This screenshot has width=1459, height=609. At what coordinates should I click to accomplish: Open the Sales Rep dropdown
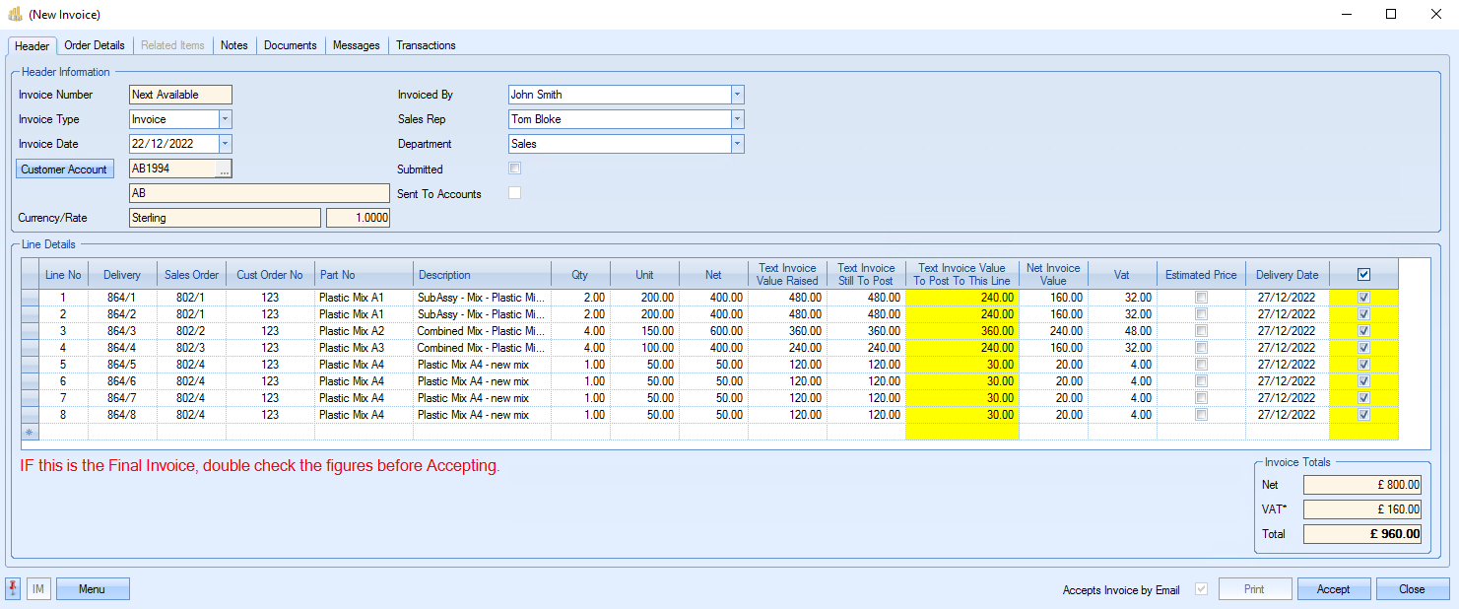pos(737,119)
